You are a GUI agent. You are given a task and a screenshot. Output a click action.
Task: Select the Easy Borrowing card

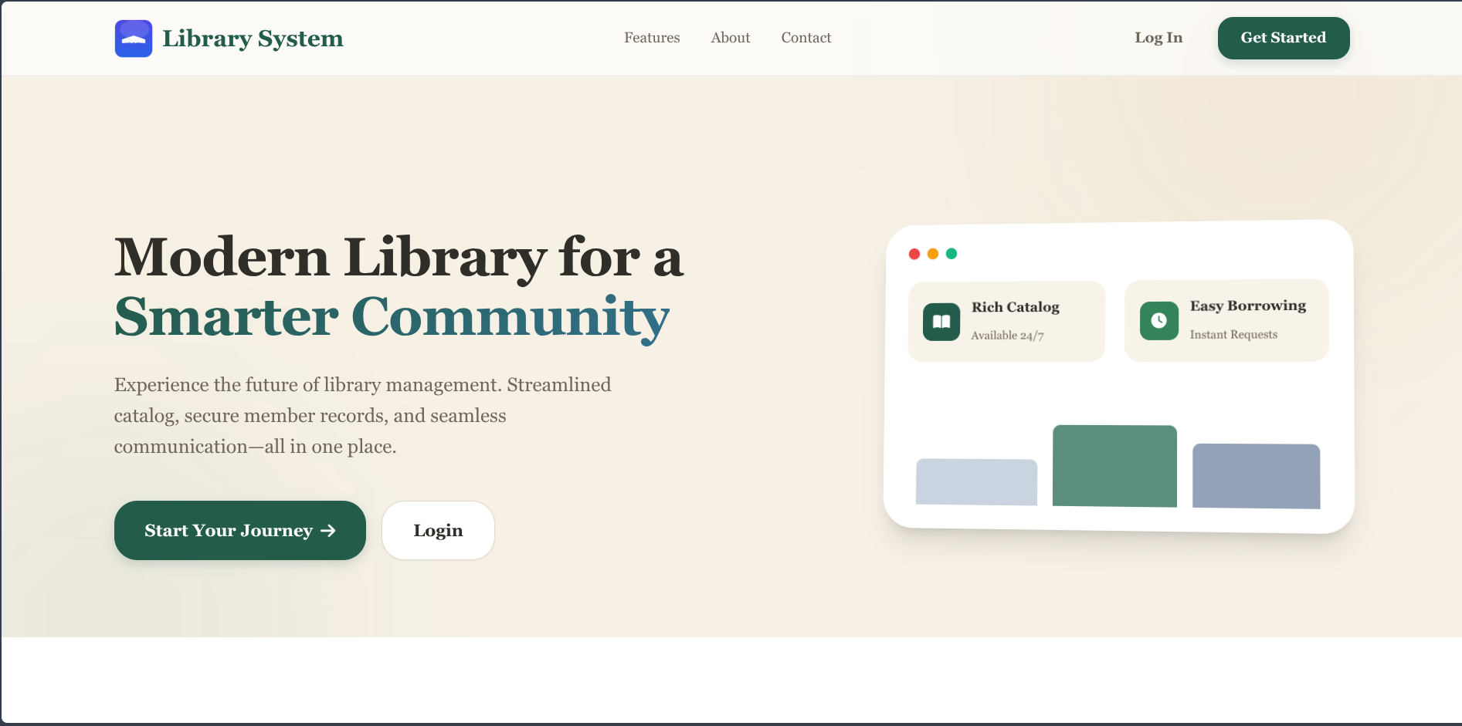[x=1226, y=320]
